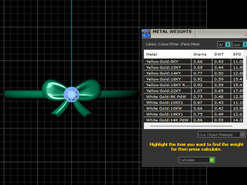Select the White Gold:10KW row
247x185 pixels.
coord(193,108)
